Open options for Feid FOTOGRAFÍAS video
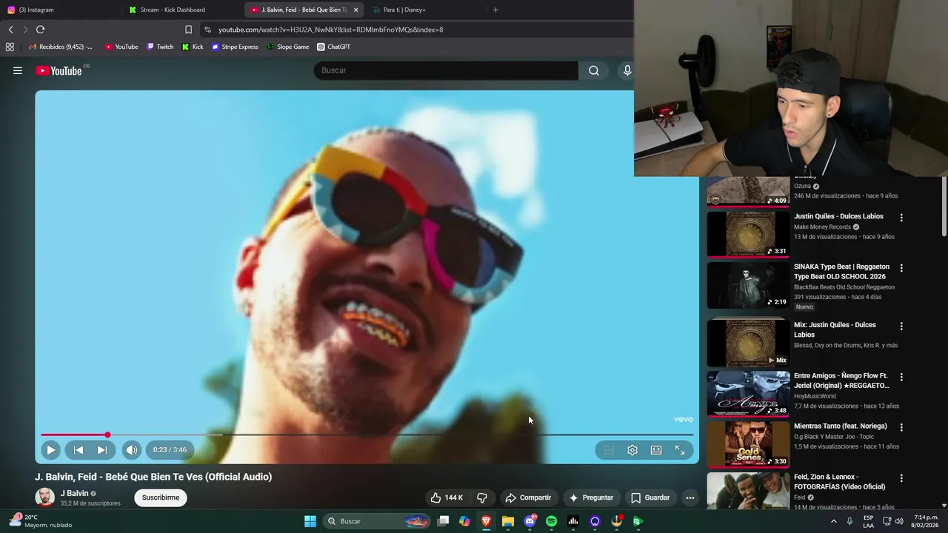The image size is (948, 533). pos(901,479)
